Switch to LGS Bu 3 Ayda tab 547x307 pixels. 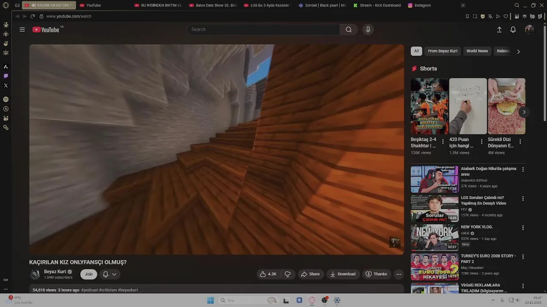point(268,6)
